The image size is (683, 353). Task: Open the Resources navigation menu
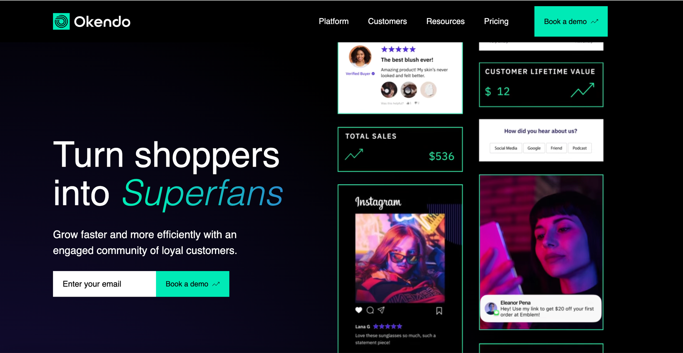click(x=445, y=21)
